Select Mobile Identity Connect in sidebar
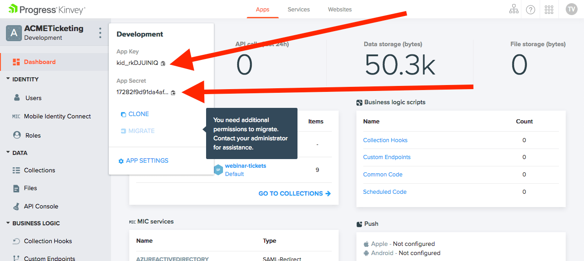584x261 pixels. click(x=57, y=117)
